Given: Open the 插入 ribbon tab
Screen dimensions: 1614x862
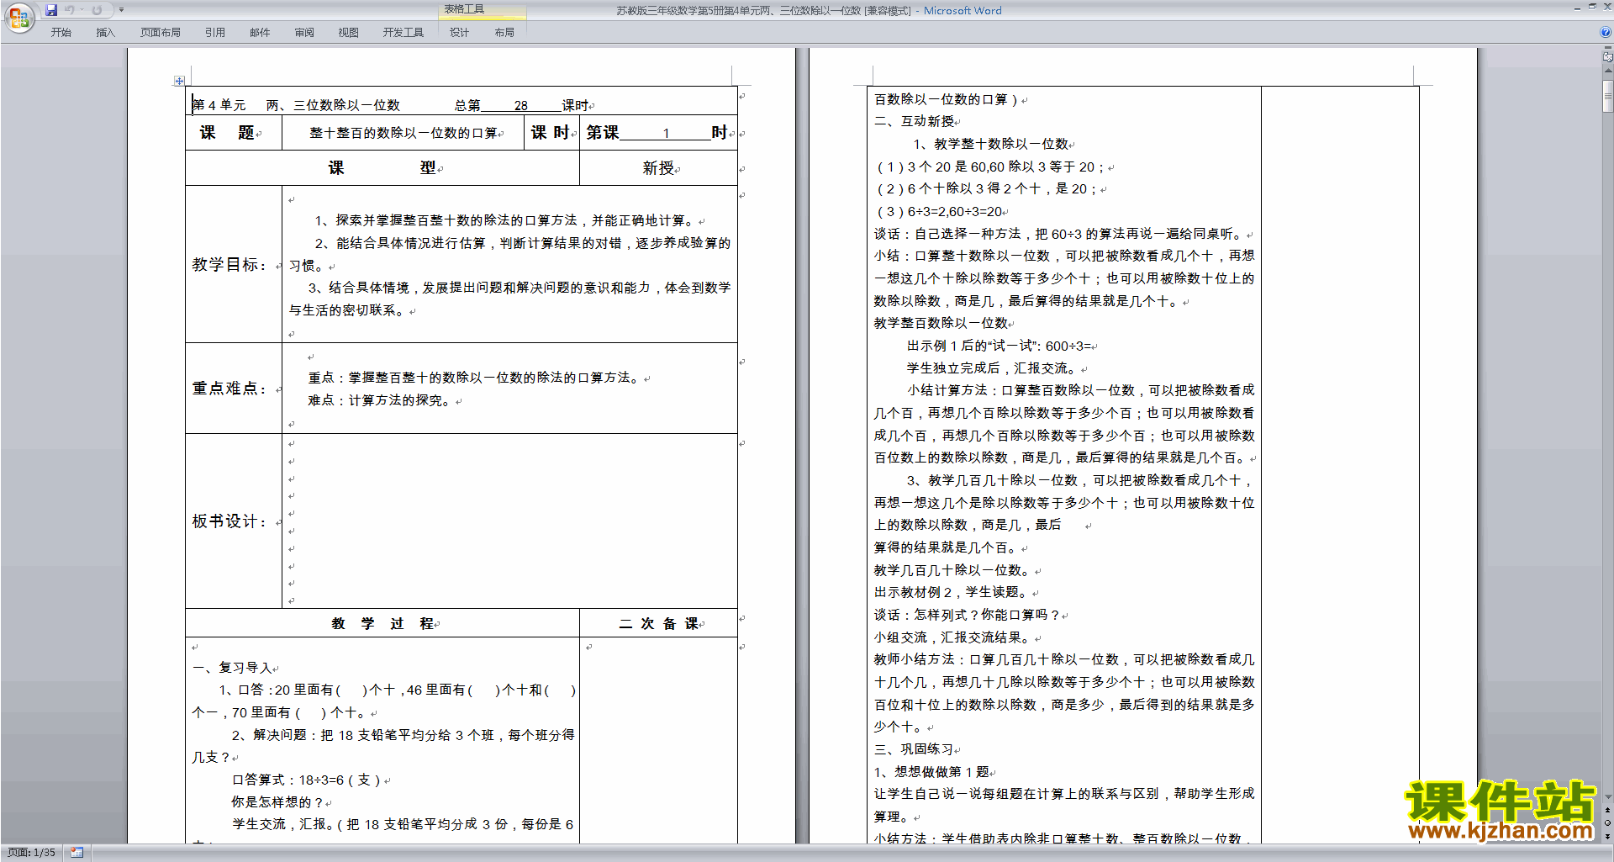Looking at the screenshot, I should pyautogui.click(x=105, y=33).
